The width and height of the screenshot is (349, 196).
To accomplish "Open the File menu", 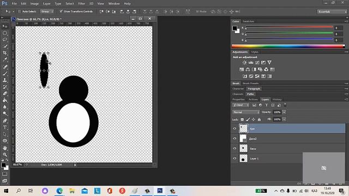I will [x=14, y=4].
